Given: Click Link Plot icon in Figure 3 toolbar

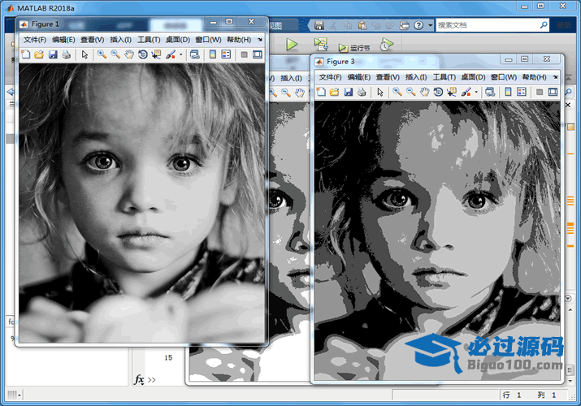Looking at the screenshot, I should (x=490, y=92).
